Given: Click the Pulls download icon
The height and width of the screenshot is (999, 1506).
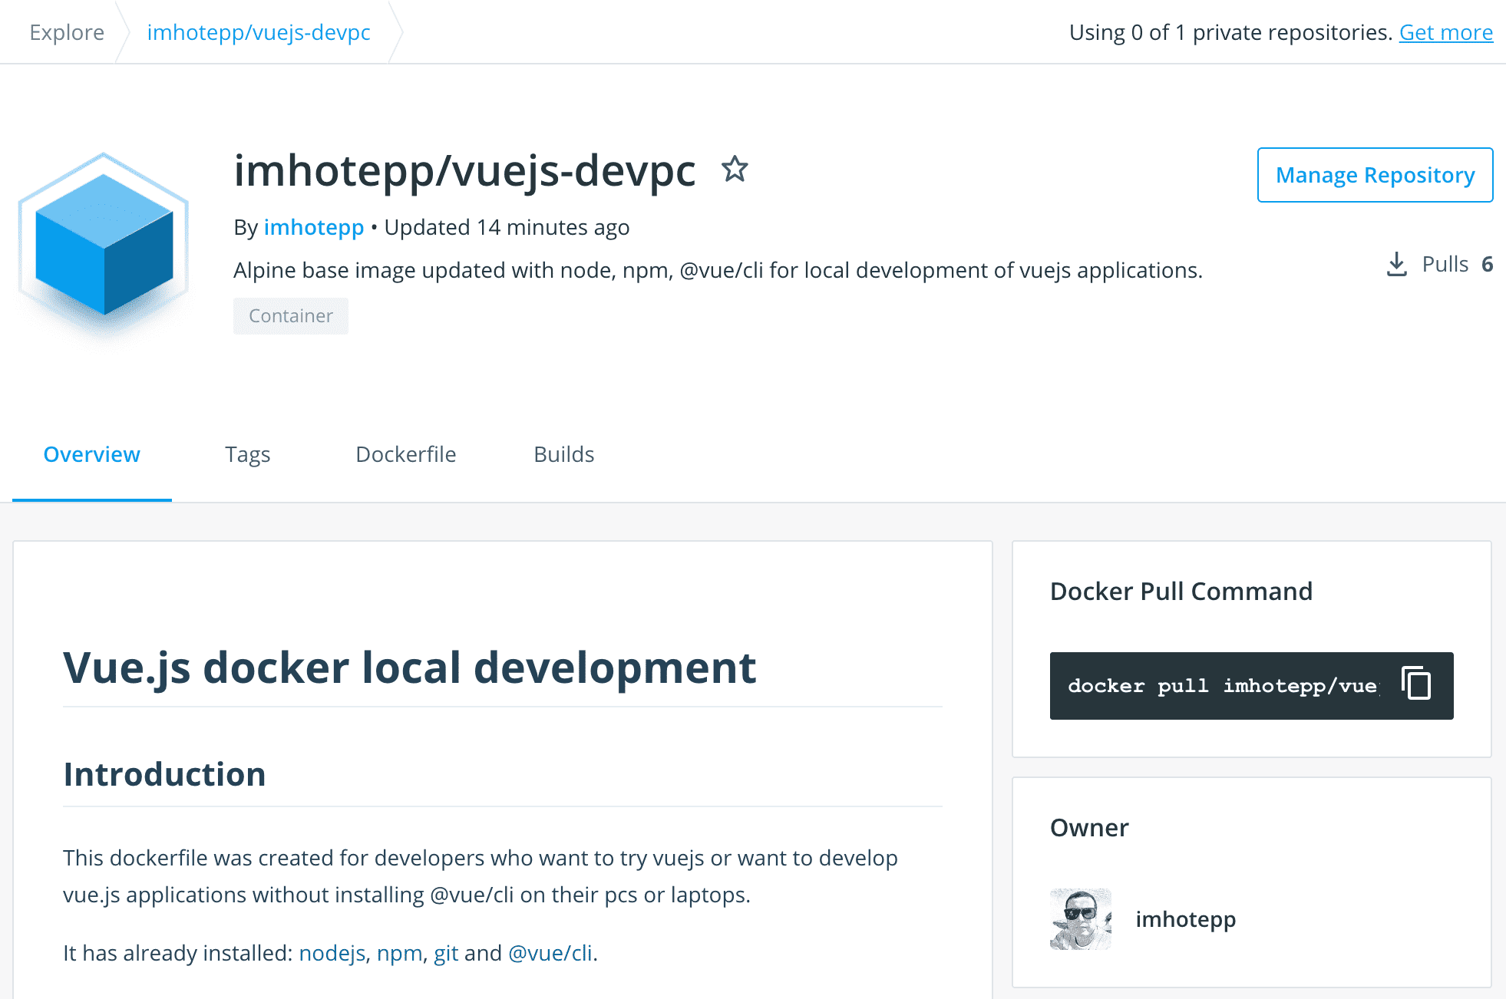Looking at the screenshot, I should tap(1396, 265).
